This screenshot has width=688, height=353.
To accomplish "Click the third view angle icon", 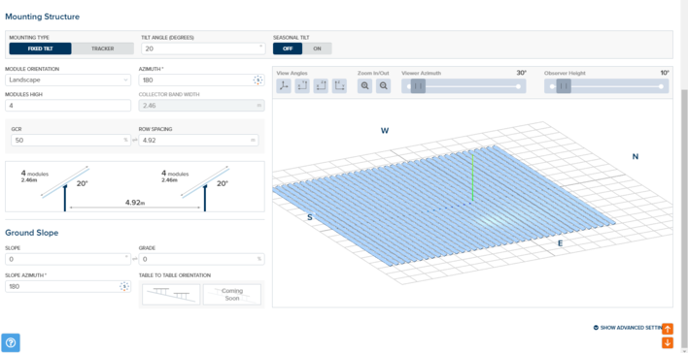I will tap(321, 86).
